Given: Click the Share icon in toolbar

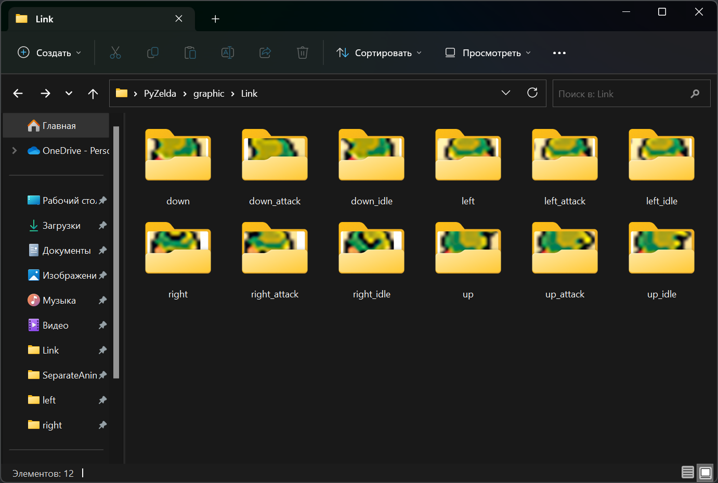Looking at the screenshot, I should point(265,53).
